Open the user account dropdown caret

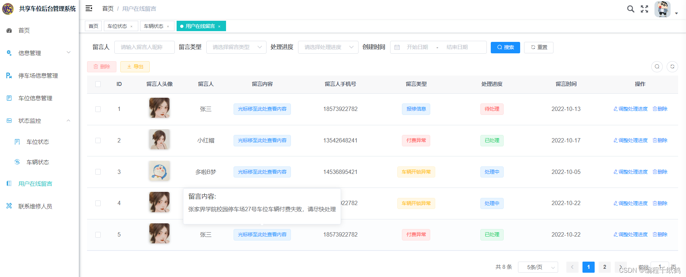pos(676,13)
